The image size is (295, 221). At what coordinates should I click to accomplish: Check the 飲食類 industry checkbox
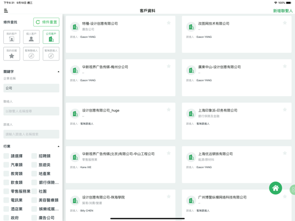coord(6,183)
